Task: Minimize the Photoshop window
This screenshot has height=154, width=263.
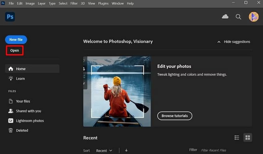Action: click(233, 3)
